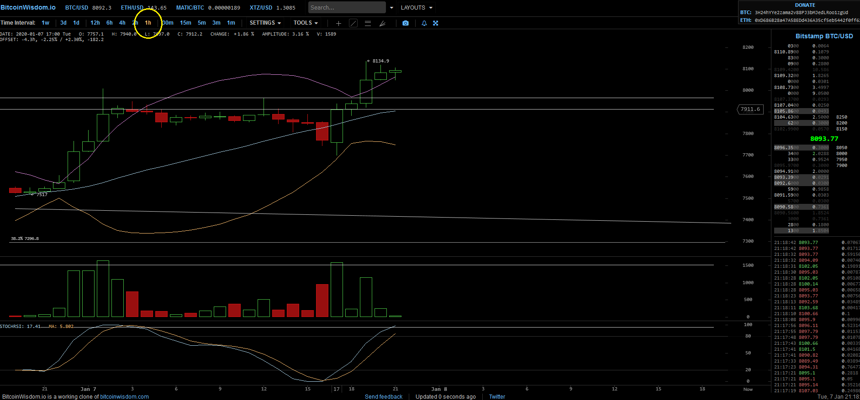The image size is (860, 400).
Task: Activate the trend line drawing tool
Action: (x=353, y=23)
